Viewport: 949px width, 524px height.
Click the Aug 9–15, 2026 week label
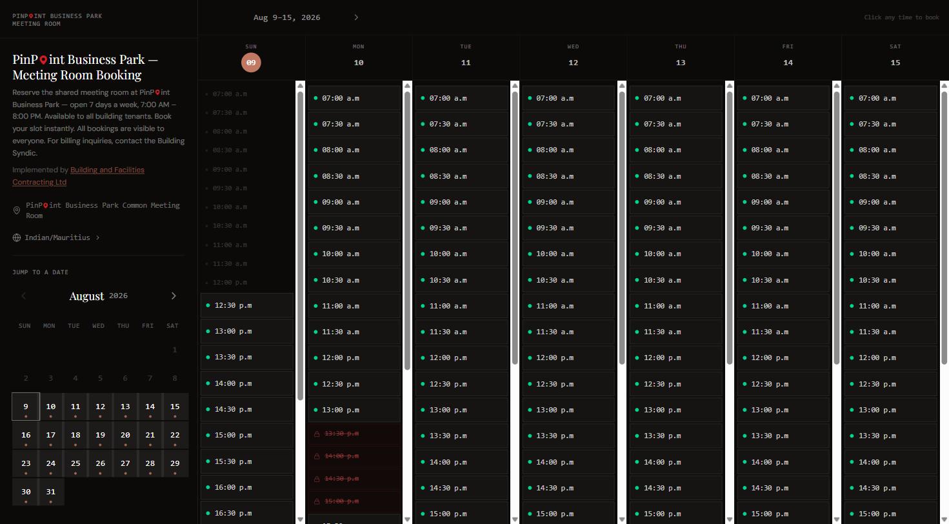point(287,17)
